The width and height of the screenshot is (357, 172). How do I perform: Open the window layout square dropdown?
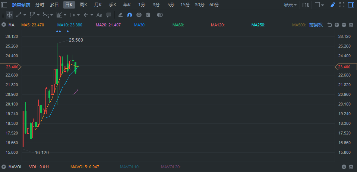[x=319, y=5]
